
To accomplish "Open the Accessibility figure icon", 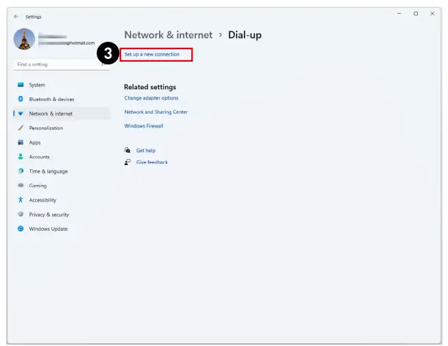I will tap(21, 200).
